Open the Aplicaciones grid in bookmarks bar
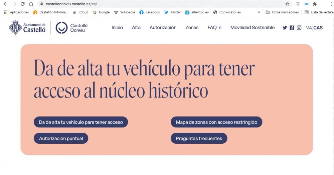The height and width of the screenshot is (175, 334). 5,12
